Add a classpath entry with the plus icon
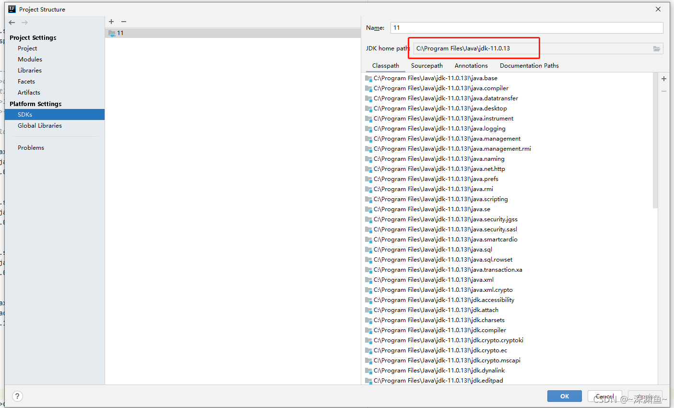This screenshot has width=674, height=408. tap(664, 79)
